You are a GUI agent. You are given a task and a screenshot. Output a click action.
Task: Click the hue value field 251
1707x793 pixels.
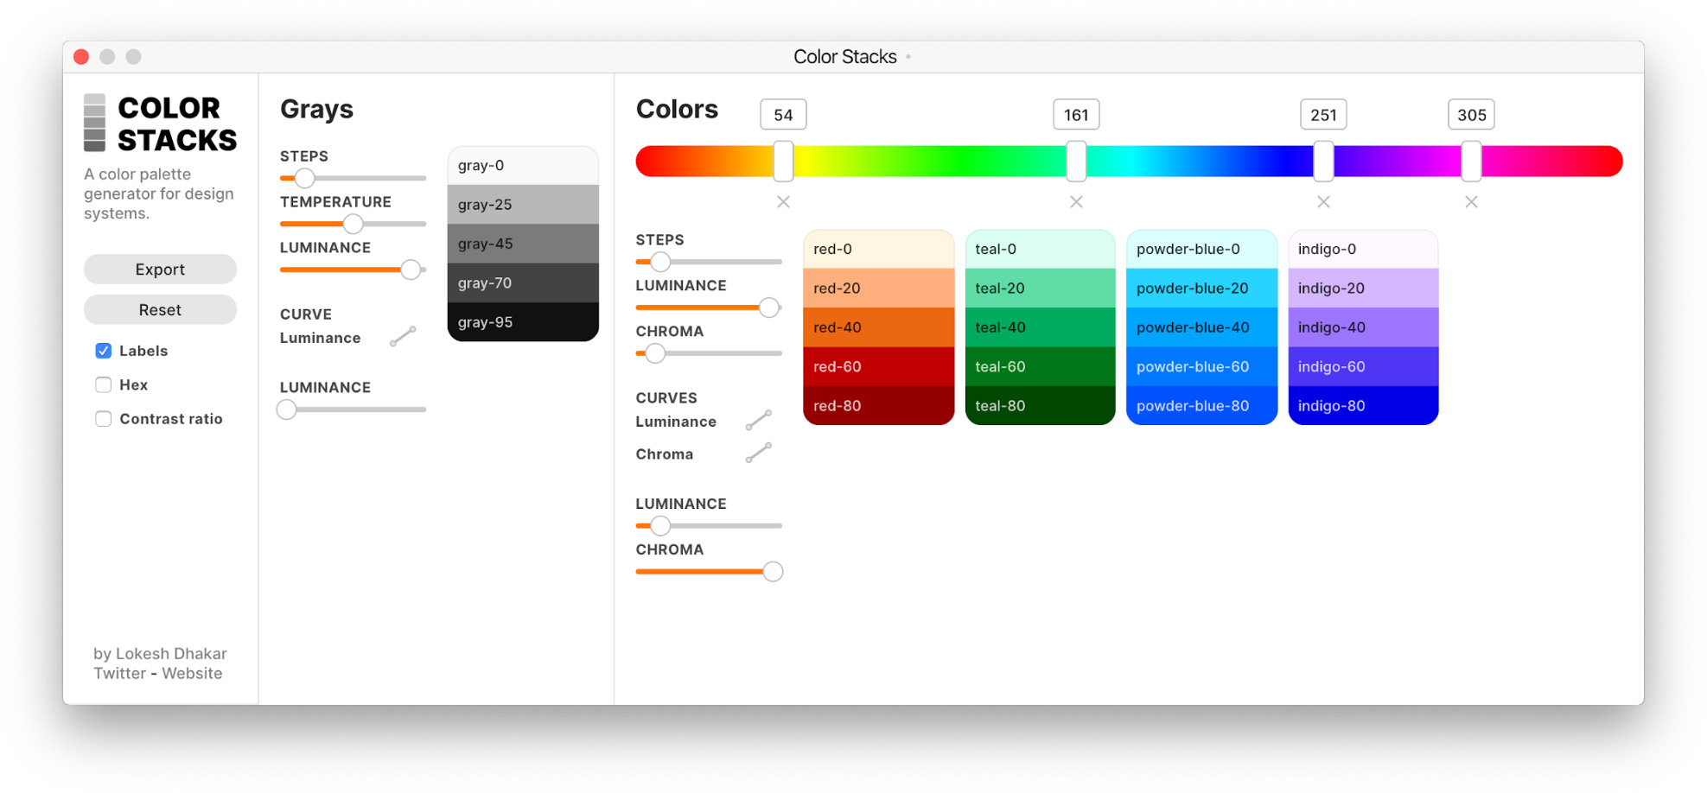click(x=1323, y=115)
